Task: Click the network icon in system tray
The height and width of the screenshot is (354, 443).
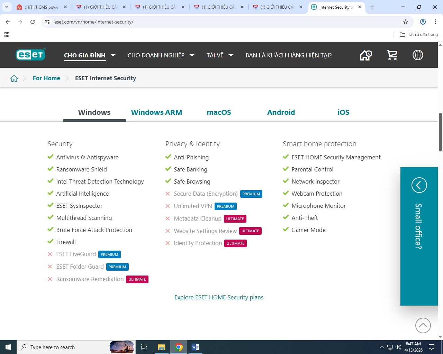Action: [x=390, y=347]
